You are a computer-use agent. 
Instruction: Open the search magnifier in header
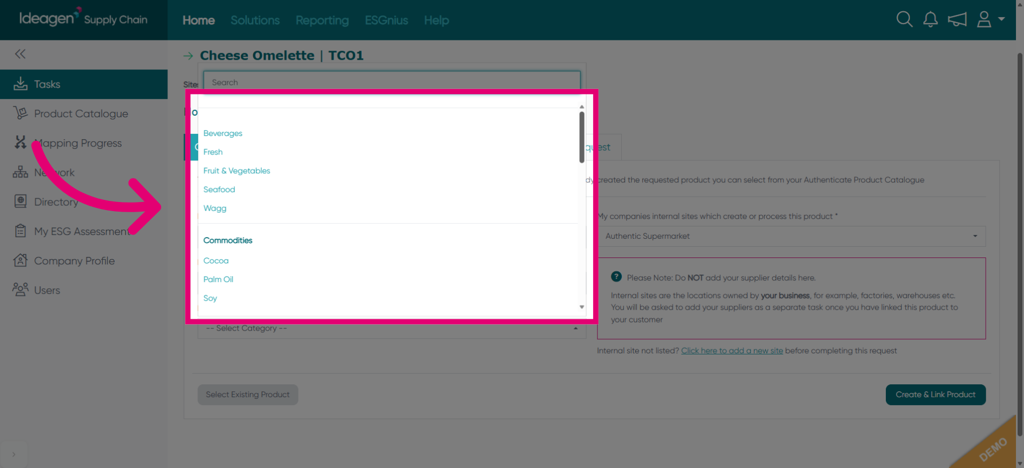904,20
